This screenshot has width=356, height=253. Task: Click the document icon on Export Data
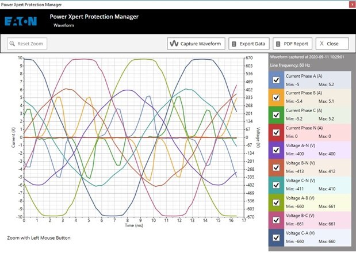click(234, 44)
